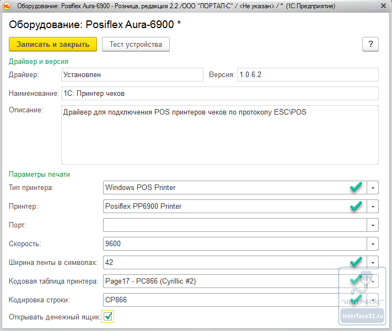Open the 'Принтер' dropdown arrow
Screen dimensions: 392x331
coord(373,207)
